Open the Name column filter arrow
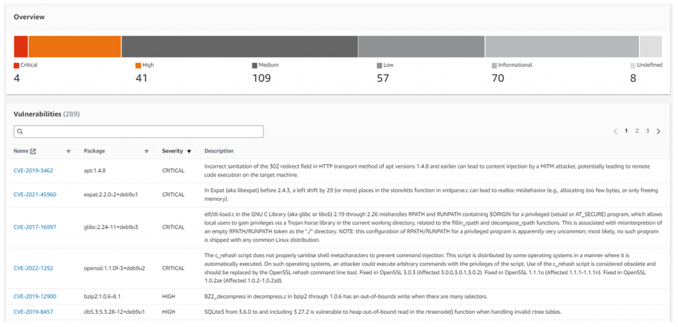Screen dimensions: 678x327 [x=69, y=151]
